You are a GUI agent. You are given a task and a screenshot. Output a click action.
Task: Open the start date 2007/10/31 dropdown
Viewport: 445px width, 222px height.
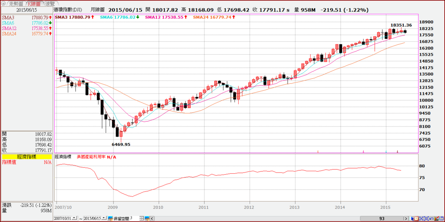coord(74,219)
